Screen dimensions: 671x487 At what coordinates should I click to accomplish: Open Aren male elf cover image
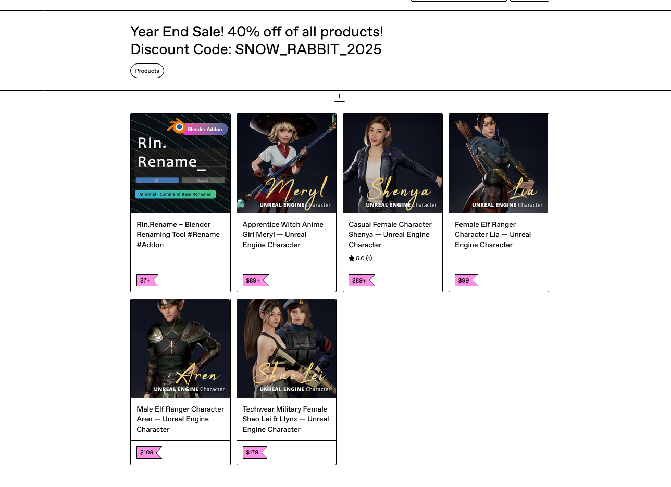[180, 348]
